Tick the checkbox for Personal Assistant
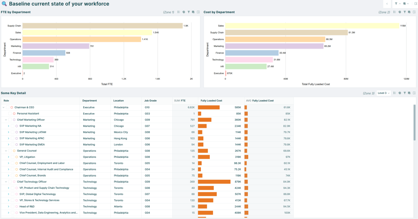 (10, 114)
